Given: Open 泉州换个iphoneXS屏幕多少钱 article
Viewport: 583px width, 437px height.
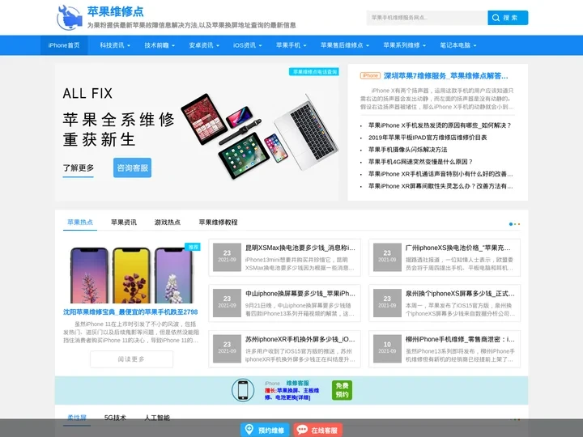Looking at the screenshot, I should [x=460, y=294].
